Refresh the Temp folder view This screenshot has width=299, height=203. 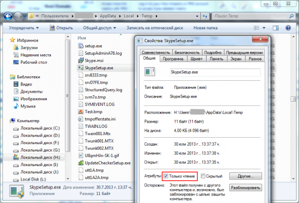pyautogui.click(x=205, y=16)
